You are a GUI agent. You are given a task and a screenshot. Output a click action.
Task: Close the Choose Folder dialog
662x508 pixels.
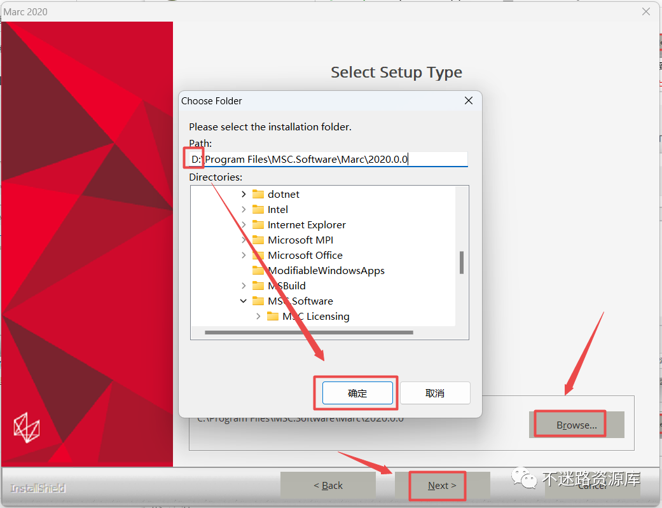coord(468,100)
